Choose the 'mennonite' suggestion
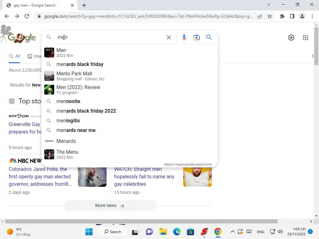This screenshot has width=319, height=239. click(x=130, y=101)
